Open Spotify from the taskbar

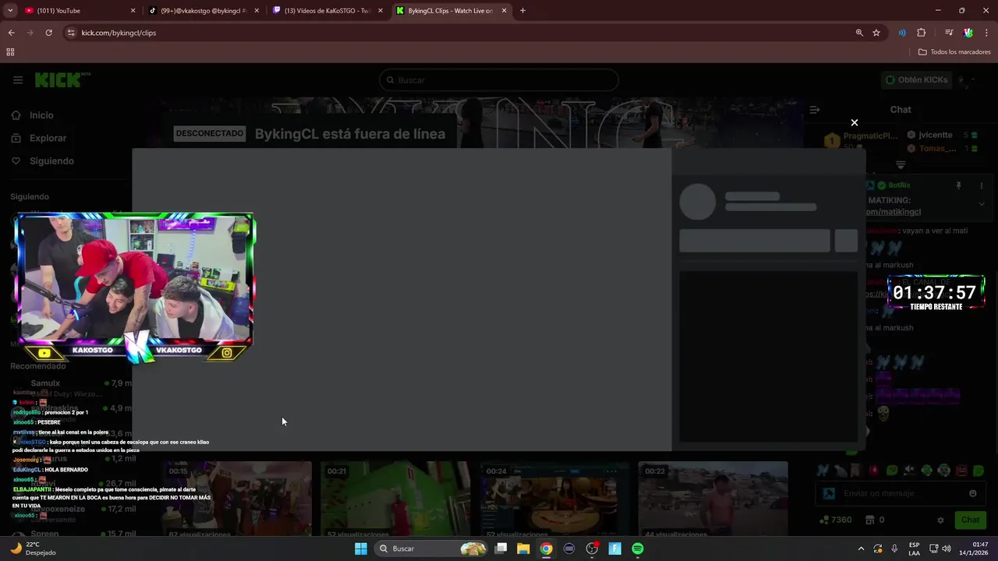click(x=638, y=549)
